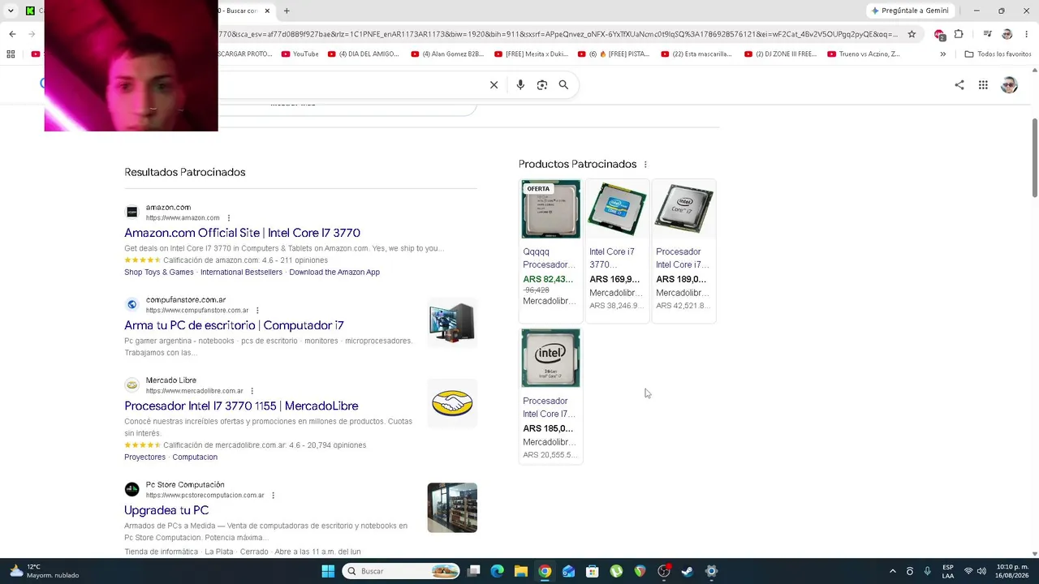Screen dimensions: 1039x584
Task: Open the ARS 185,0 Procesador product image
Action: [550, 359]
